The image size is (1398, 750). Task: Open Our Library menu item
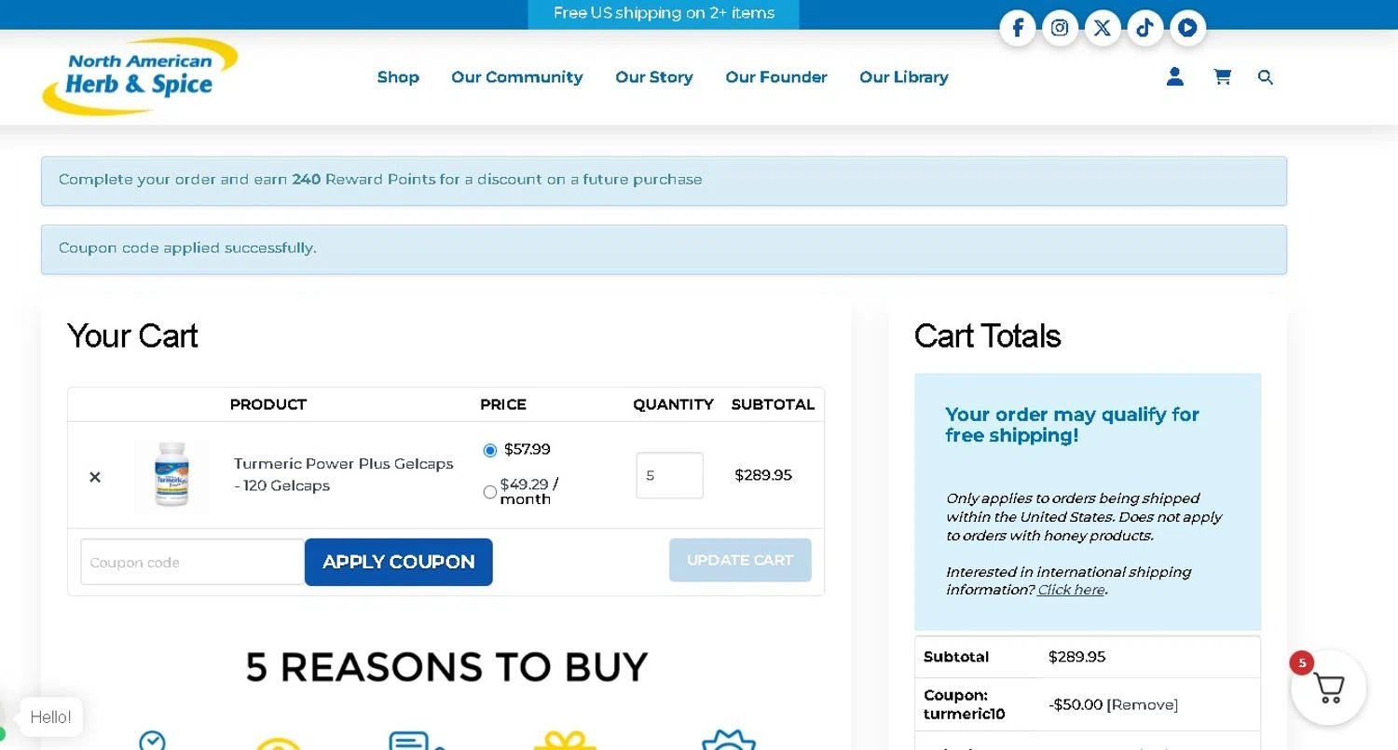pos(904,77)
